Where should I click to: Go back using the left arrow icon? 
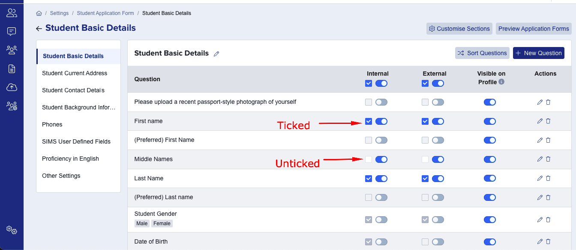[39, 29]
